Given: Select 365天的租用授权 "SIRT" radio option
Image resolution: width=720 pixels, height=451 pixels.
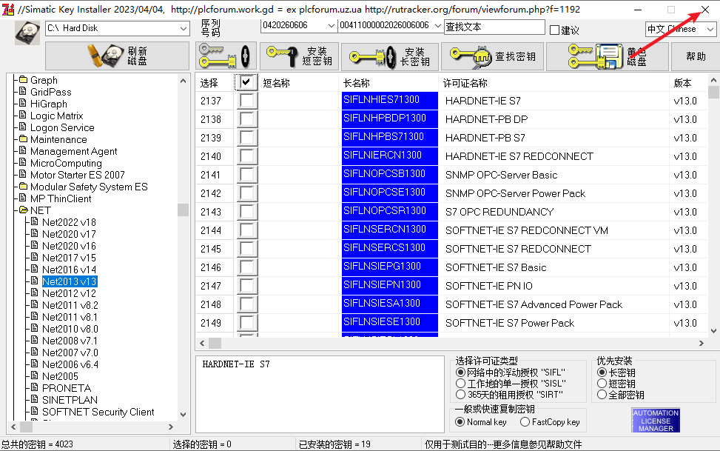Looking at the screenshot, I should click(460, 395).
